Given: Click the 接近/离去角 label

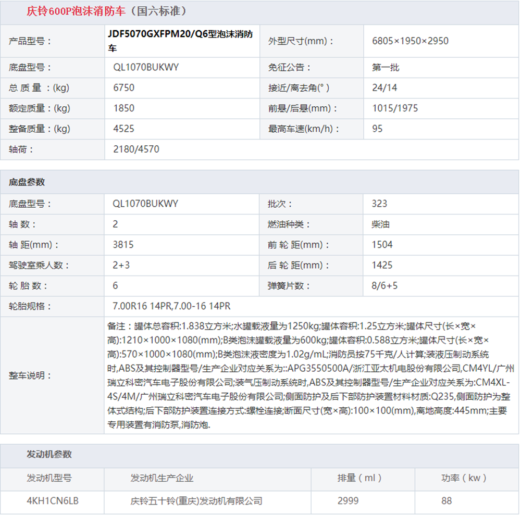Looking at the screenshot, I should pyautogui.click(x=299, y=88).
